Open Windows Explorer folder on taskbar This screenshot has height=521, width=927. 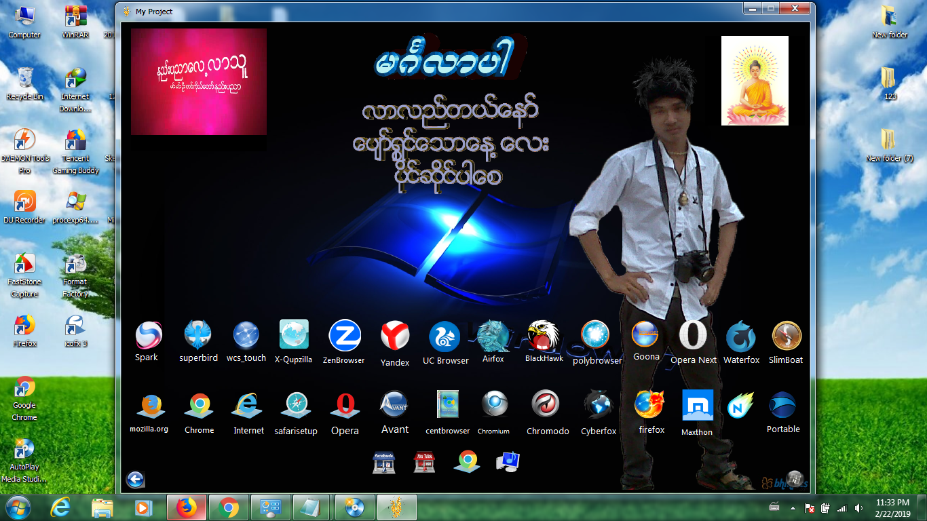point(102,507)
